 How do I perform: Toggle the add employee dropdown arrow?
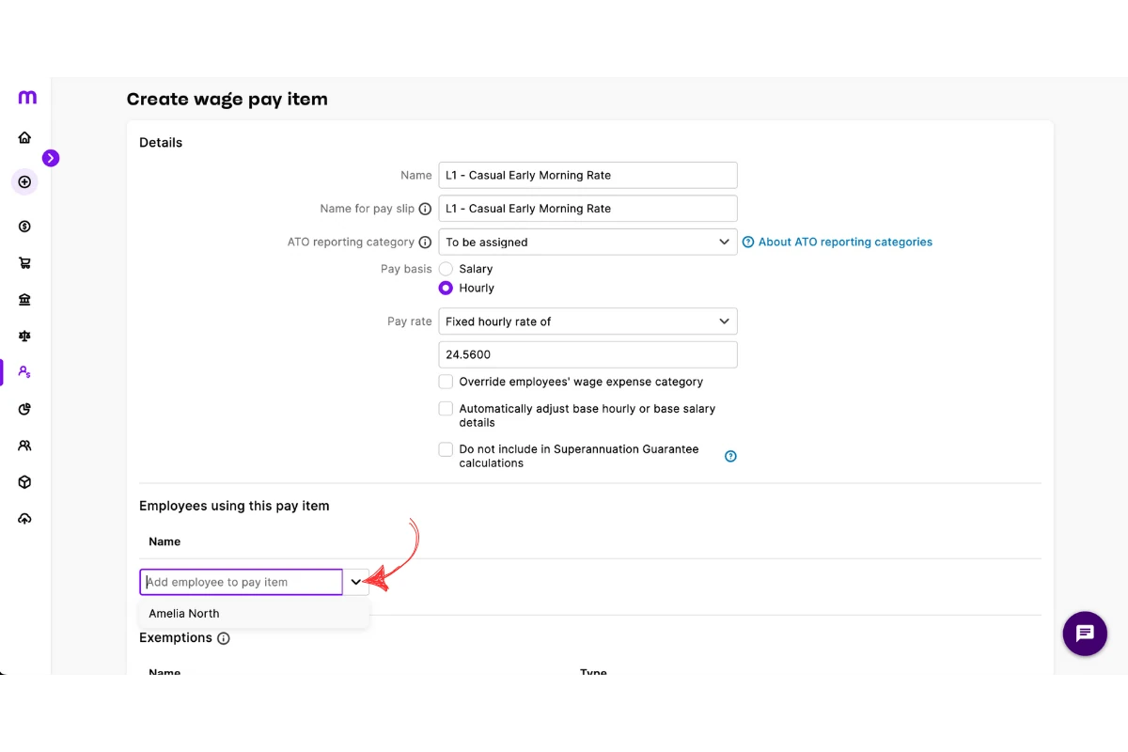click(355, 582)
